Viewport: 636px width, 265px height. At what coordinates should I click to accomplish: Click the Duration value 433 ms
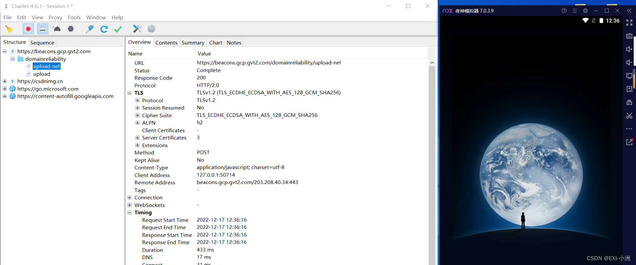205,250
